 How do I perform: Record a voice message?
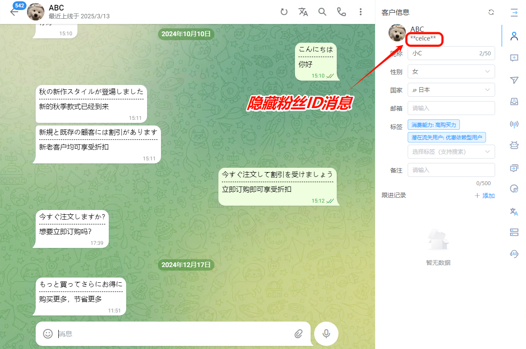click(325, 333)
